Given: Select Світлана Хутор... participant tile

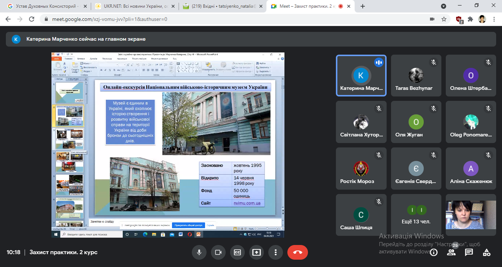Looking at the screenshot, I should click(361, 122).
